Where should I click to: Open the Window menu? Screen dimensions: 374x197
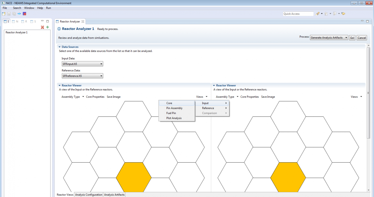(29, 8)
